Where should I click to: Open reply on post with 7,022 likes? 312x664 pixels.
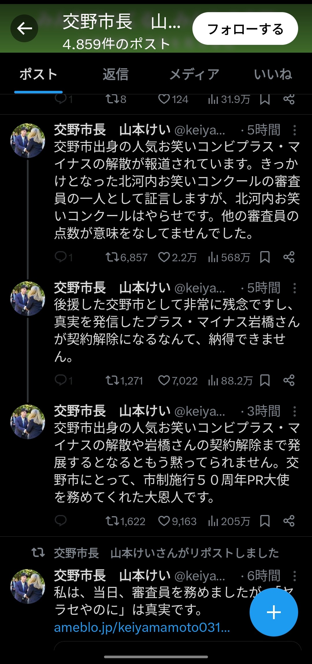(x=61, y=380)
